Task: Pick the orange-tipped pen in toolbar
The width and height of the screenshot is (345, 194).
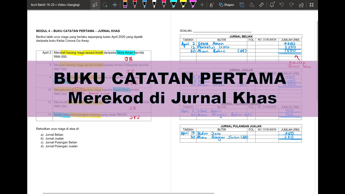Action: 125,4
